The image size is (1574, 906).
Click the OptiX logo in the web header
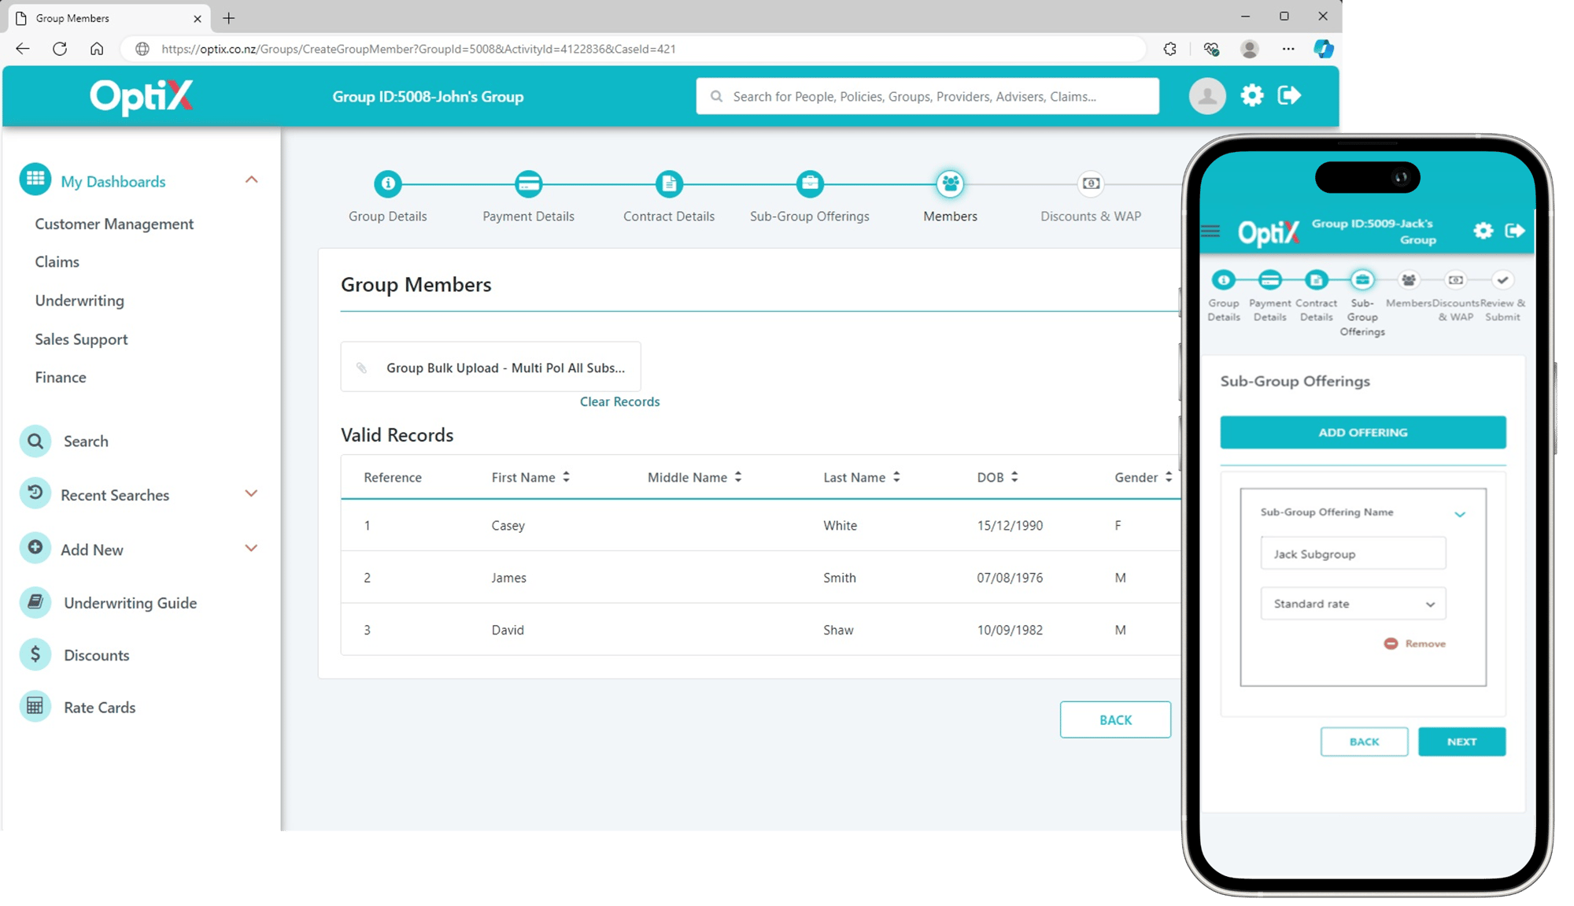tap(142, 97)
